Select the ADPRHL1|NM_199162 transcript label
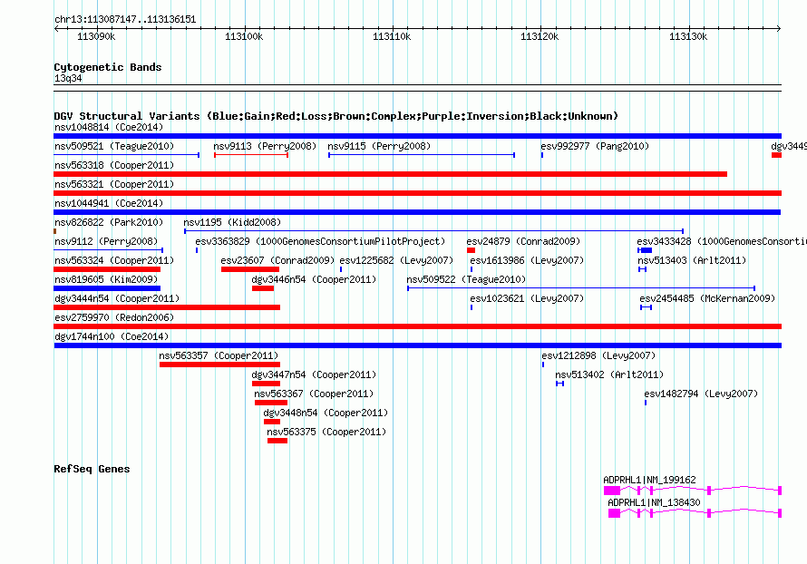This screenshot has width=807, height=564. [649, 480]
